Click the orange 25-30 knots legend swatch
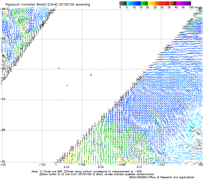 tap(159, 3)
